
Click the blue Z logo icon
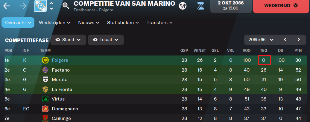(200, 6)
